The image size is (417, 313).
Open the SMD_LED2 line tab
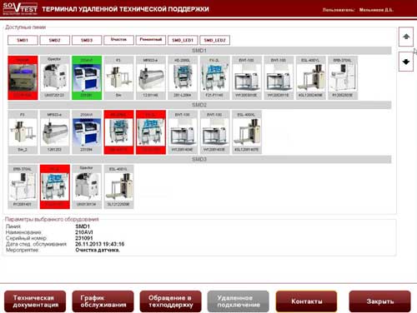click(x=214, y=40)
